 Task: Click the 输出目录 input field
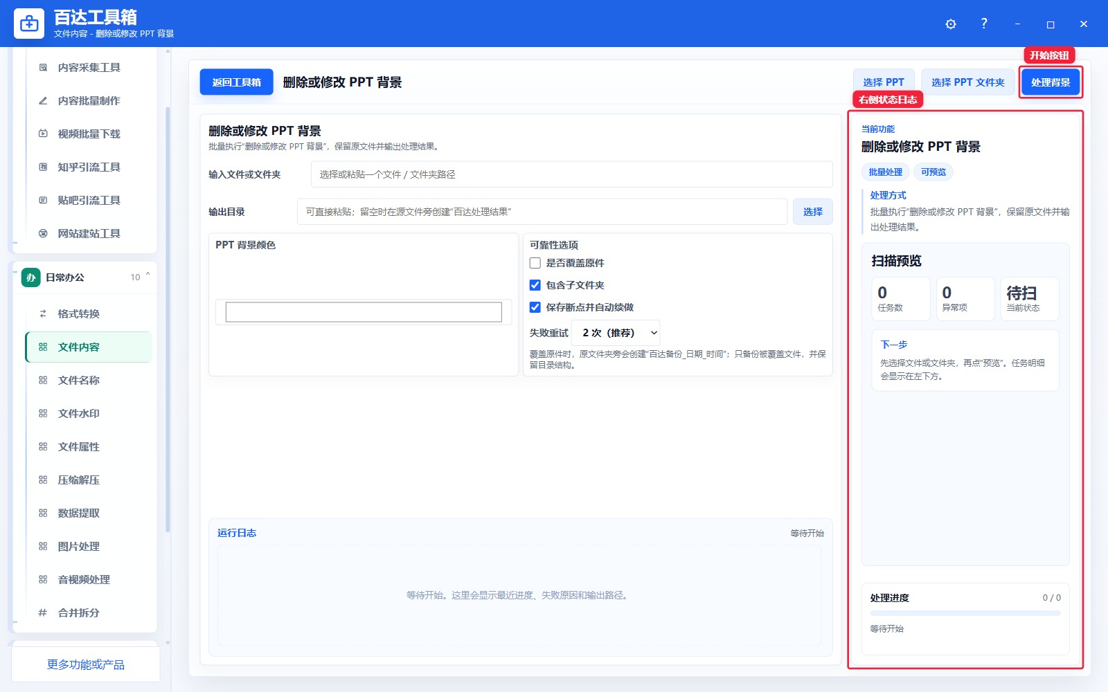tap(542, 212)
